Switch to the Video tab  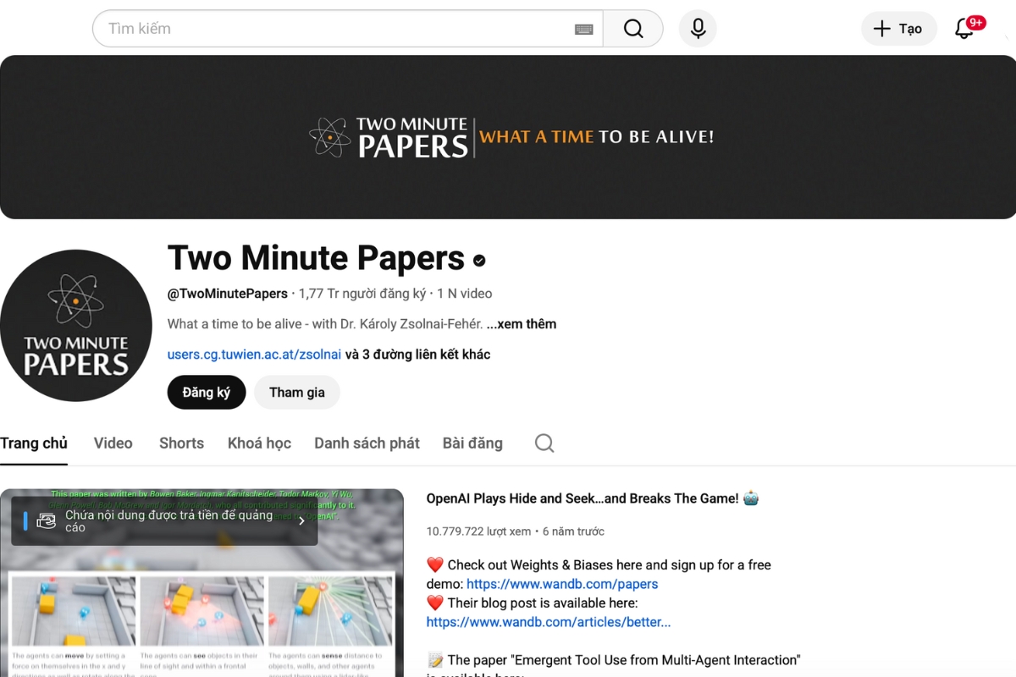113,443
